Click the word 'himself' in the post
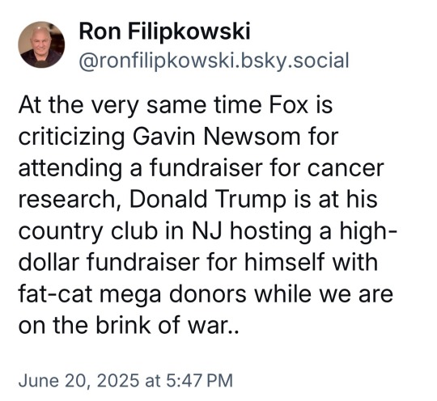This screenshot has width=437, height=401. [281, 262]
